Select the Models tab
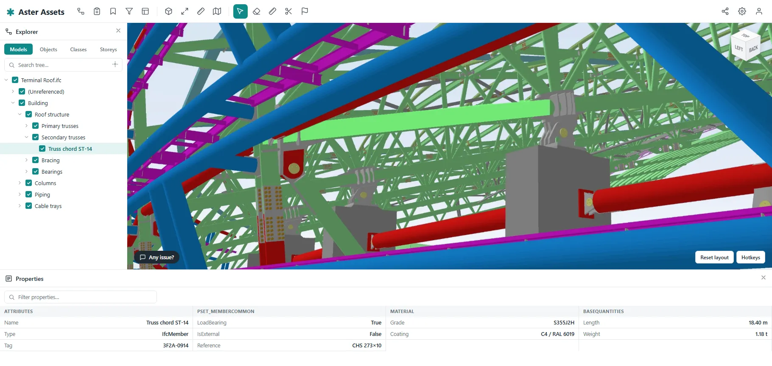 18,50
